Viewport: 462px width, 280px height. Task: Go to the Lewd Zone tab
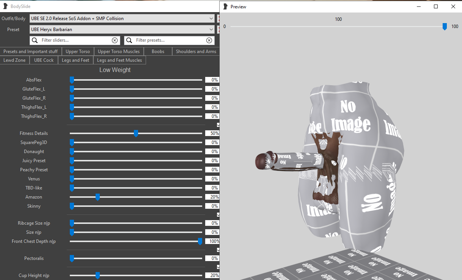pos(15,60)
